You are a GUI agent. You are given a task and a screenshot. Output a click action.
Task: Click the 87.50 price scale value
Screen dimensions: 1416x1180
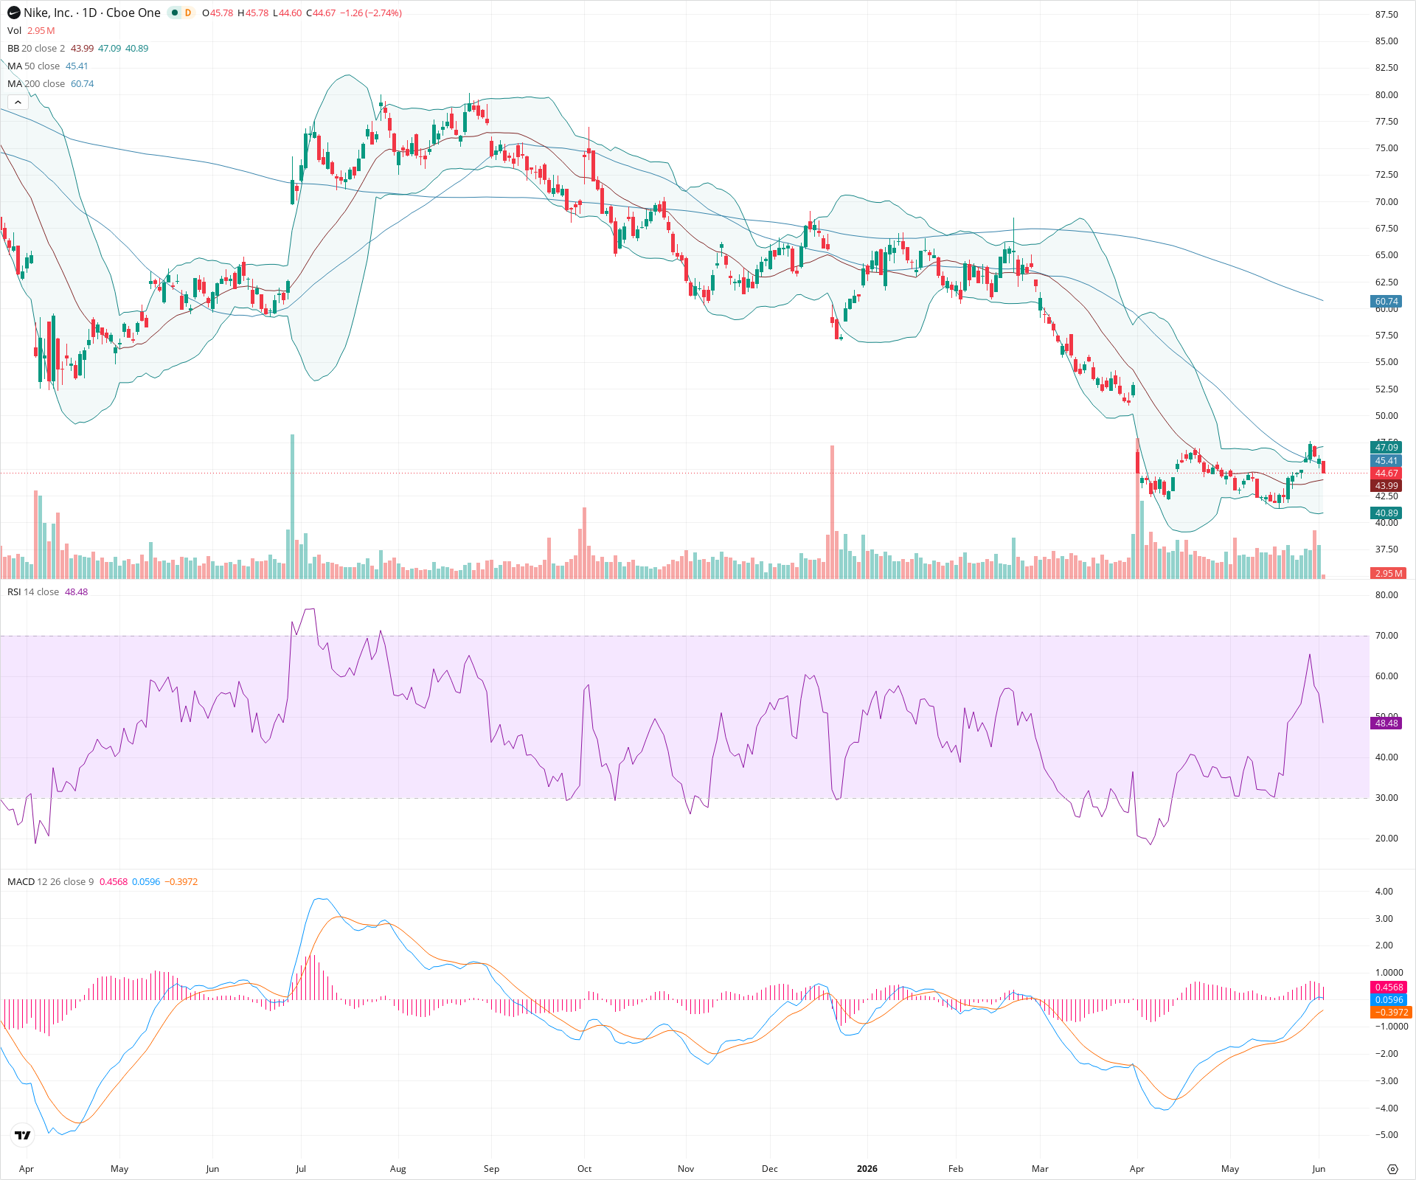[1386, 14]
